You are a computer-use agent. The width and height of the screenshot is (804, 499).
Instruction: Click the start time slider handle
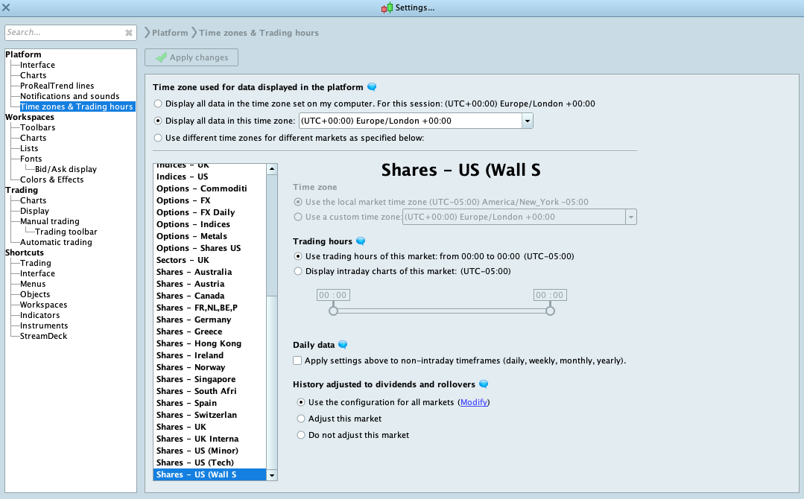point(333,311)
